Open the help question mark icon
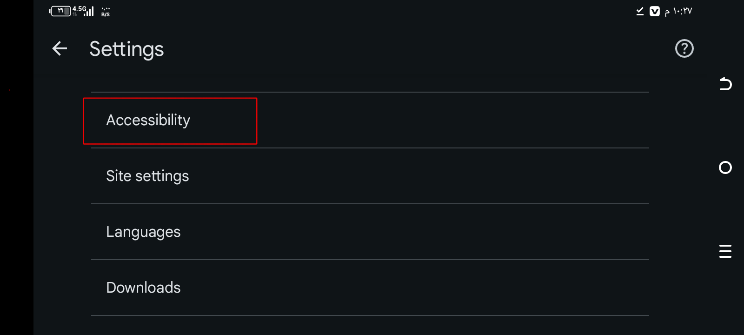Image resolution: width=744 pixels, height=335 pixels. click(x=684, y=48)
